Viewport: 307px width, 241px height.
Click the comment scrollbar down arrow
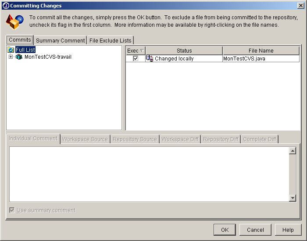(293, 198)
